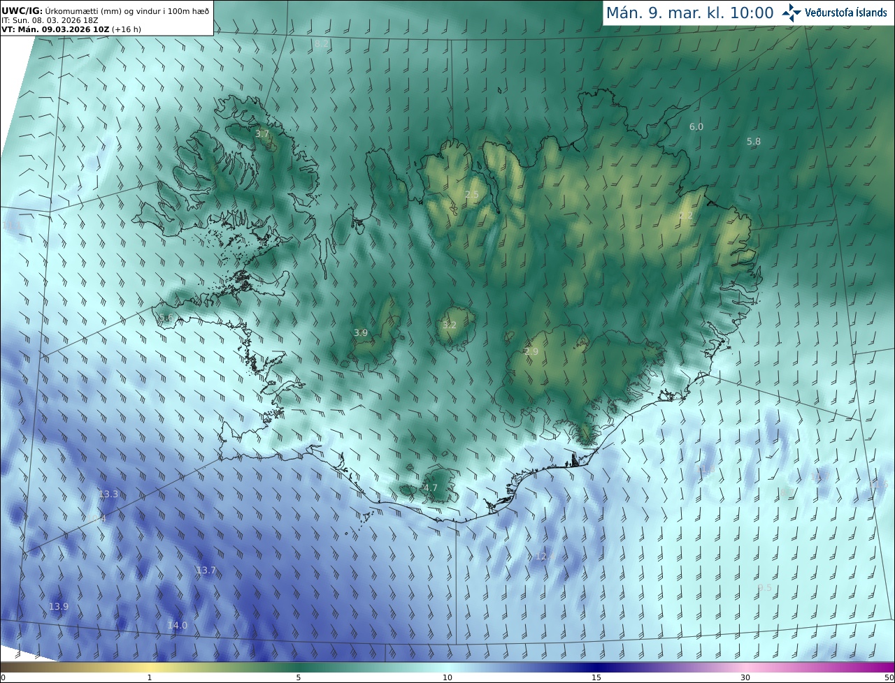Click the 50 tick on the color scale
895x683 pixels.
889,677
